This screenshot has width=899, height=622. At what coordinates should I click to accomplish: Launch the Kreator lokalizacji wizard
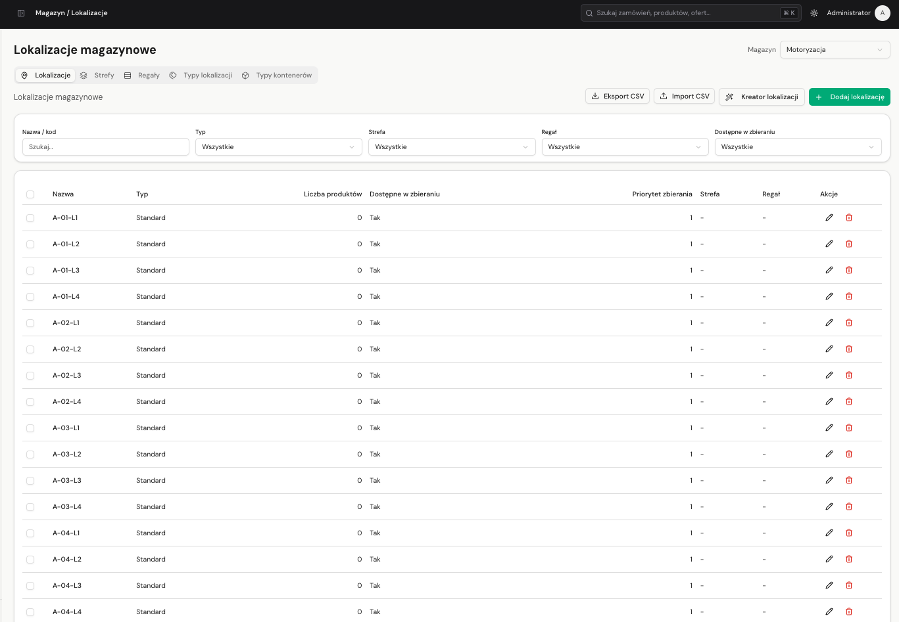pos(762,97)
